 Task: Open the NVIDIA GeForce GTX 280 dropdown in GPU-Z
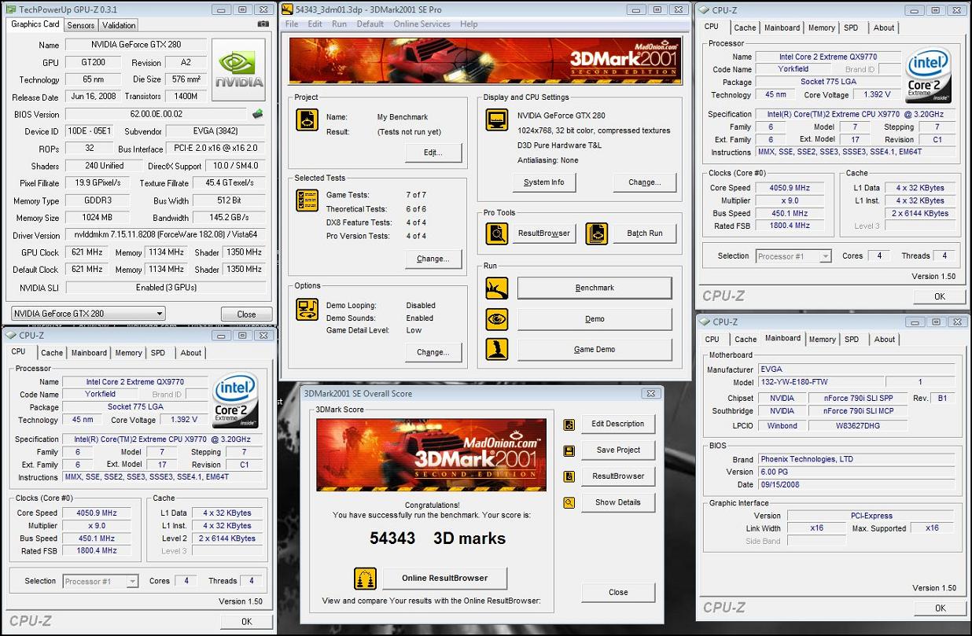point(88,313)
